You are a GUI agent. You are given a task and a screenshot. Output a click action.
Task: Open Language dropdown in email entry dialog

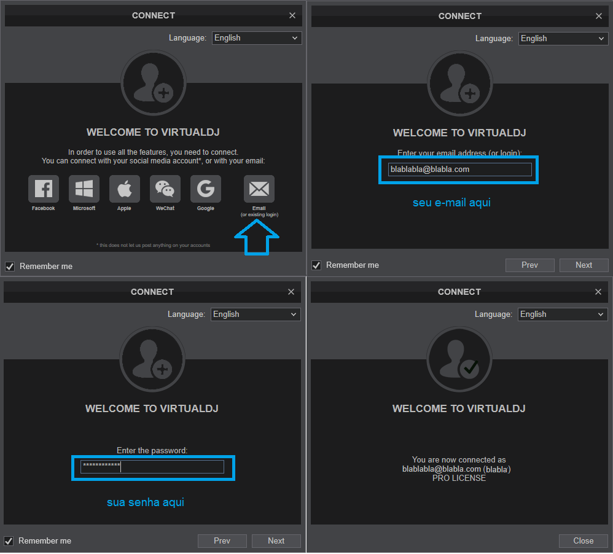[x=563, y=39]
